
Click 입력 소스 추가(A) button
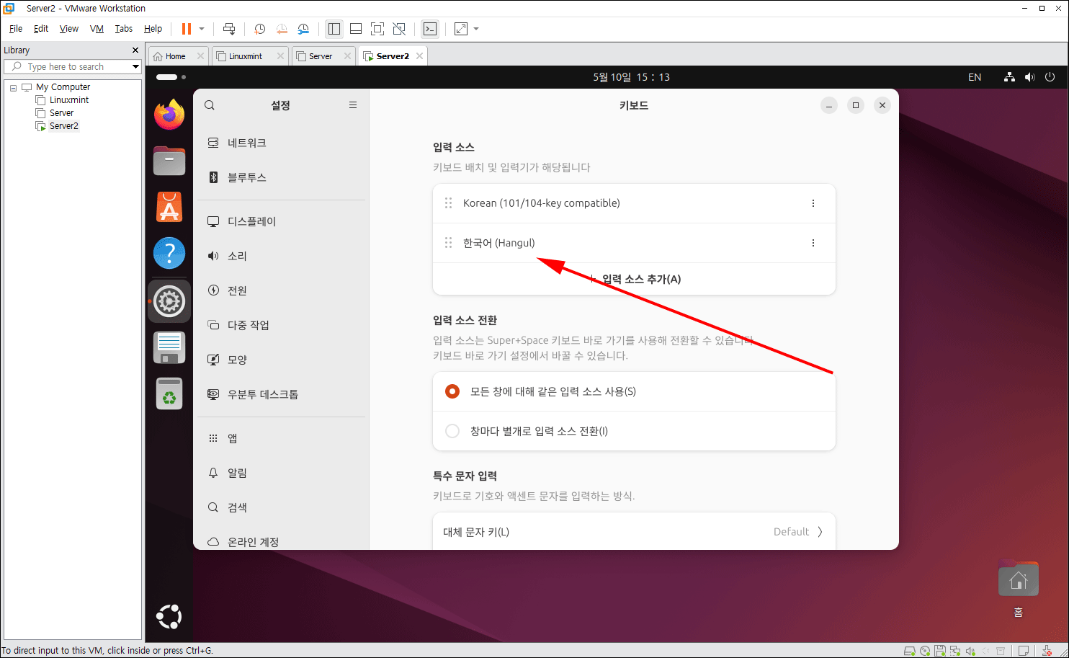pos(634,279)
